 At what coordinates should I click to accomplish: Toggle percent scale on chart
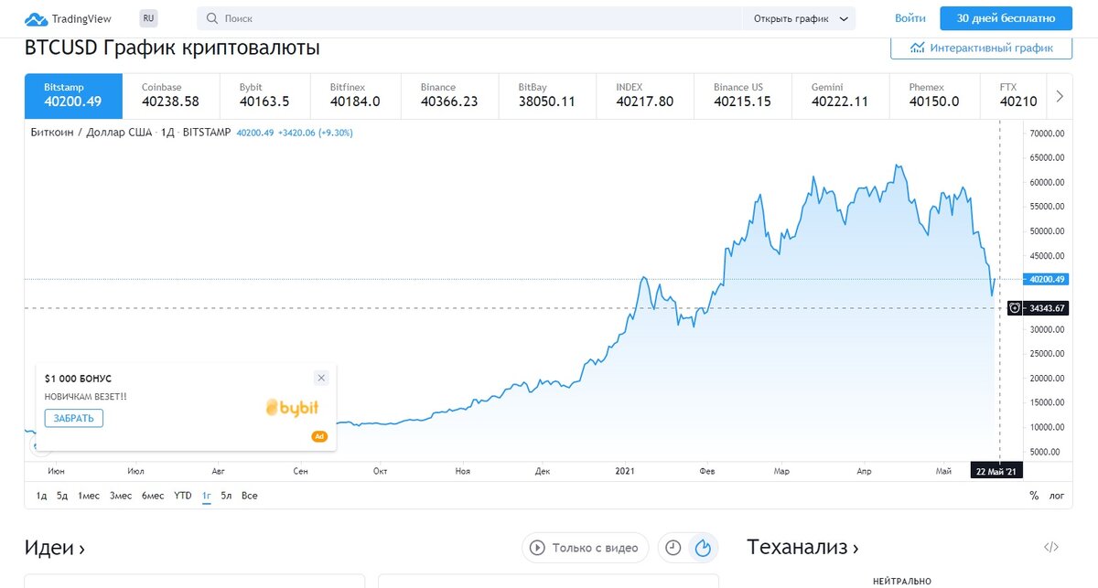click(1034, 496)
